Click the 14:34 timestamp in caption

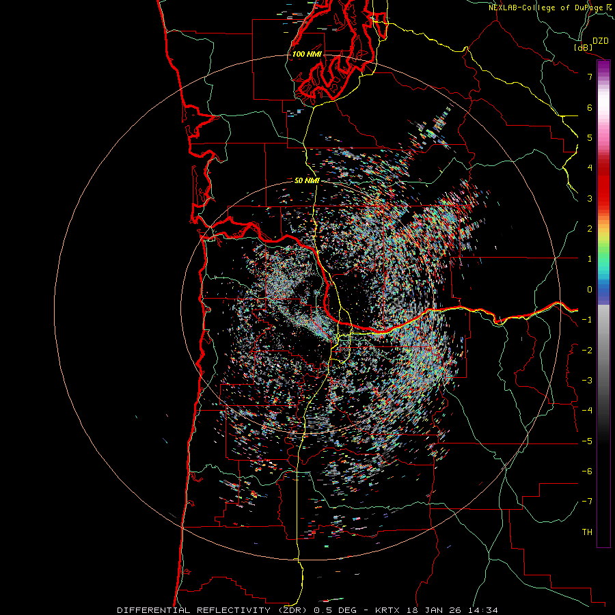482,610
